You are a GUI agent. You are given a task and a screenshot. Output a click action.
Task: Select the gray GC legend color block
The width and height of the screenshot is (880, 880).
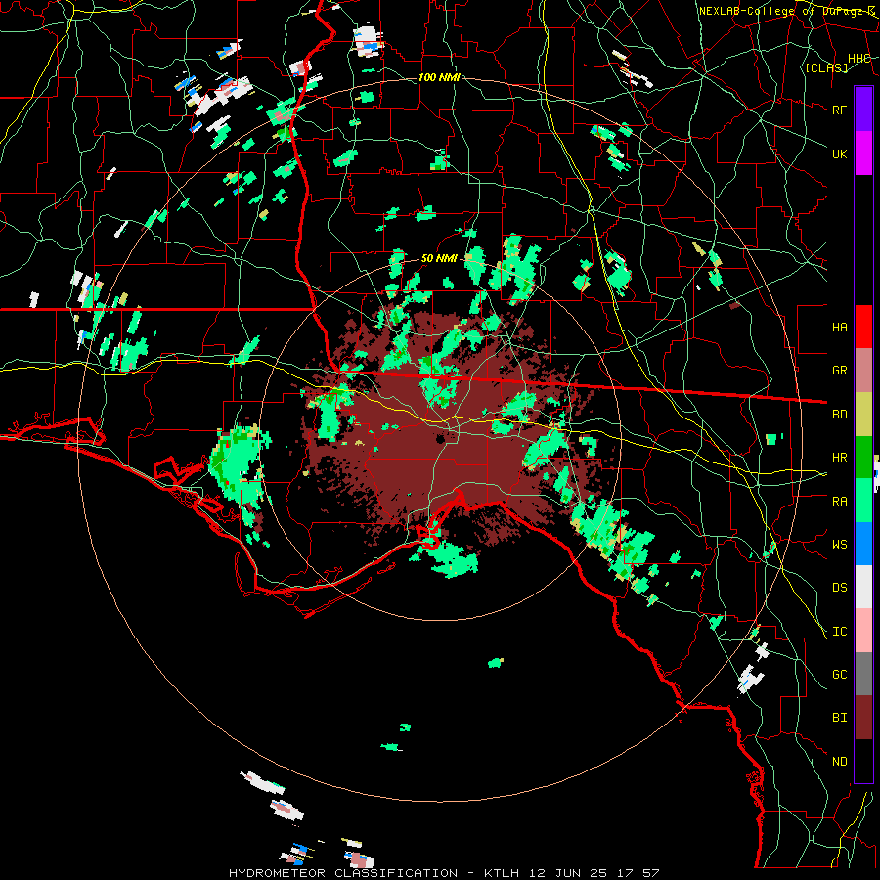863,675
